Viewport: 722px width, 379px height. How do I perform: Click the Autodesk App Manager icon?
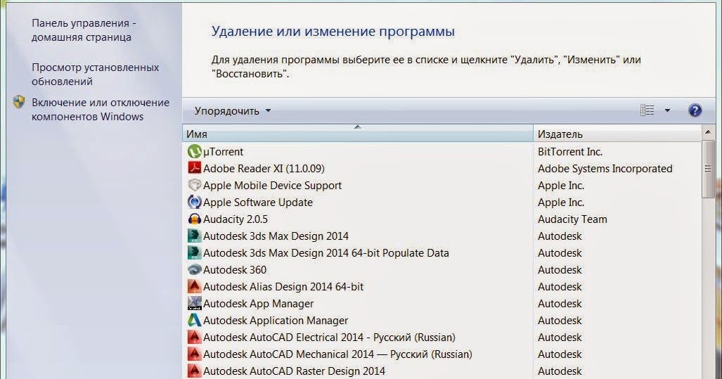tap(194, 303)
